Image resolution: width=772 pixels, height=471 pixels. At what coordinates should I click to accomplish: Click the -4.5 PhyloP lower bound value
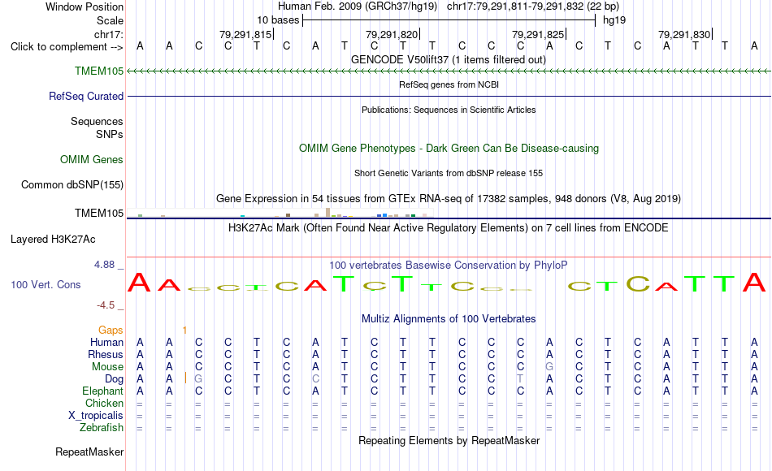[106, 305]
